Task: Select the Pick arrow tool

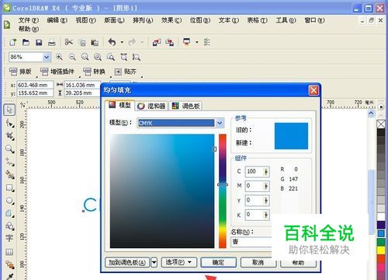Action: tap(9, 110)
